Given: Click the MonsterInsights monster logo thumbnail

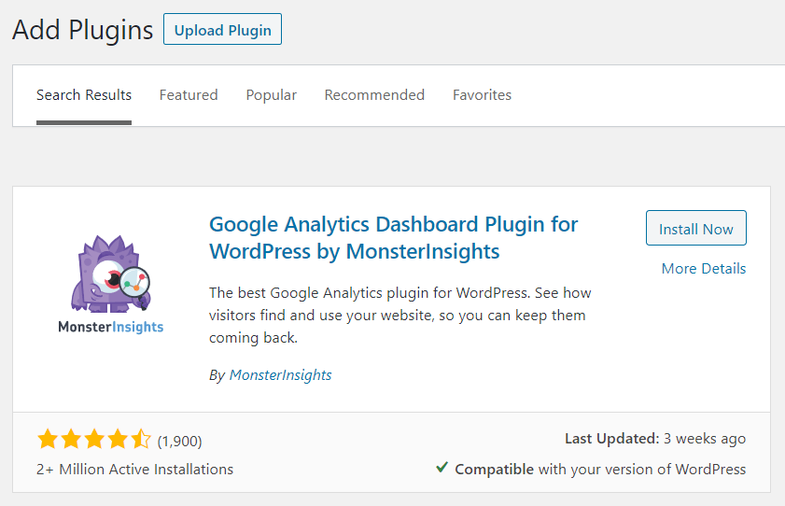Looking at the screenshot, I should click(111, 285).
